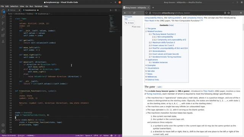Open Terminal menu in VS Code
Image resolution: width=244 pixels, height=137 pixels.
pos(38,6)
